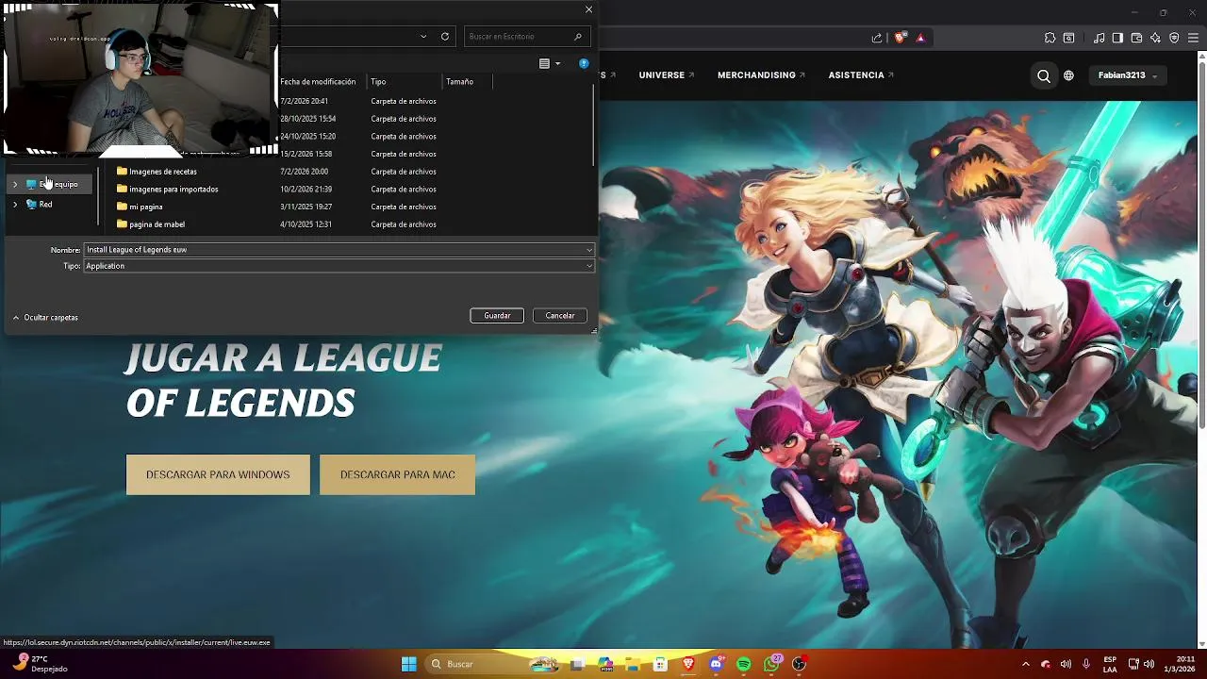Select the 'Imagenes de recetas' folder
Viewport: 1207px width, 679px height.
point(157,172)
